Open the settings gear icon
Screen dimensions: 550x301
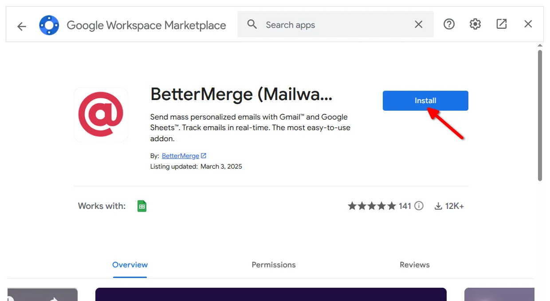pos(475,24)
